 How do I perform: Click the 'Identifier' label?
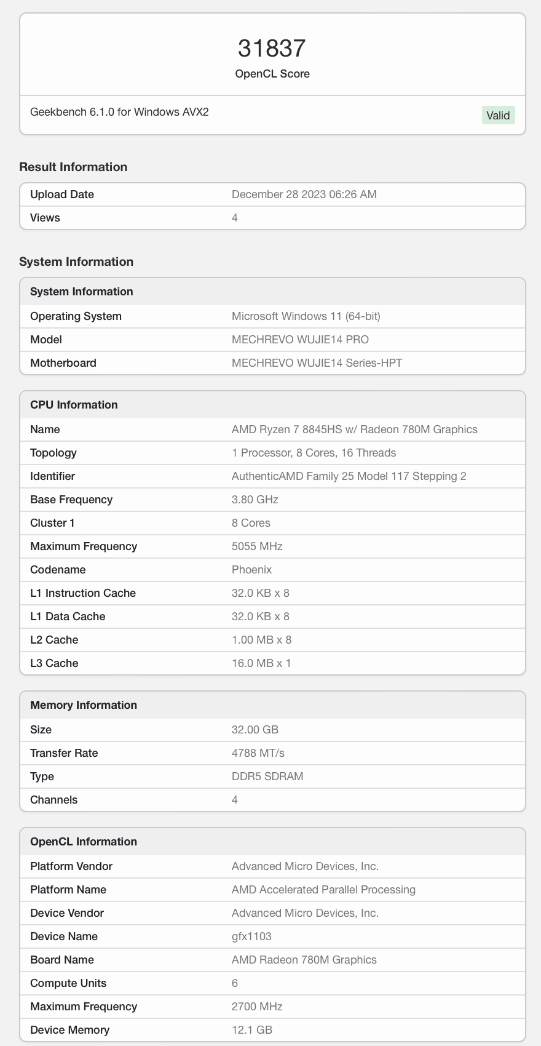pyautogui.click(x=52, y=476)
